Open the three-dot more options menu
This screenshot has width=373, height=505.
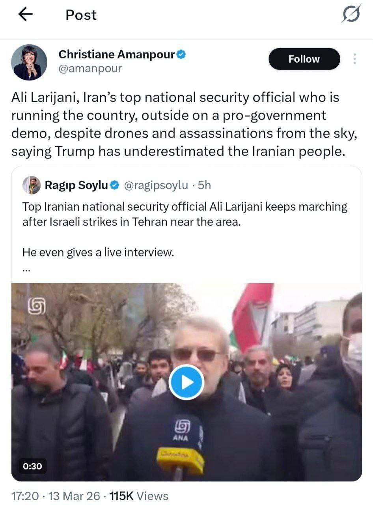point(354,59)
